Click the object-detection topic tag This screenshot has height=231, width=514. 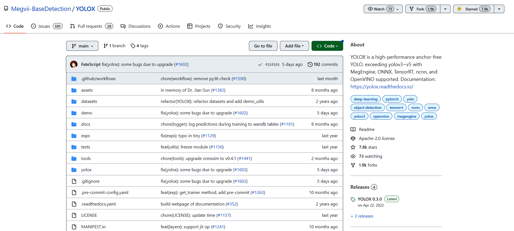368,108
